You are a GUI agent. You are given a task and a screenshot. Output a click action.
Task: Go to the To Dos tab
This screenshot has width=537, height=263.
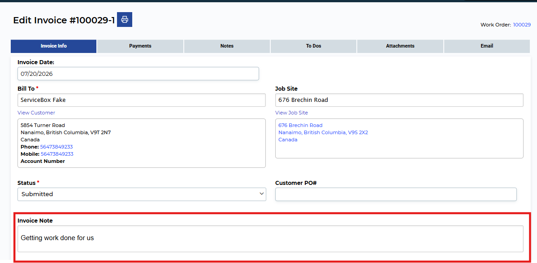click(x=314, y=46)
